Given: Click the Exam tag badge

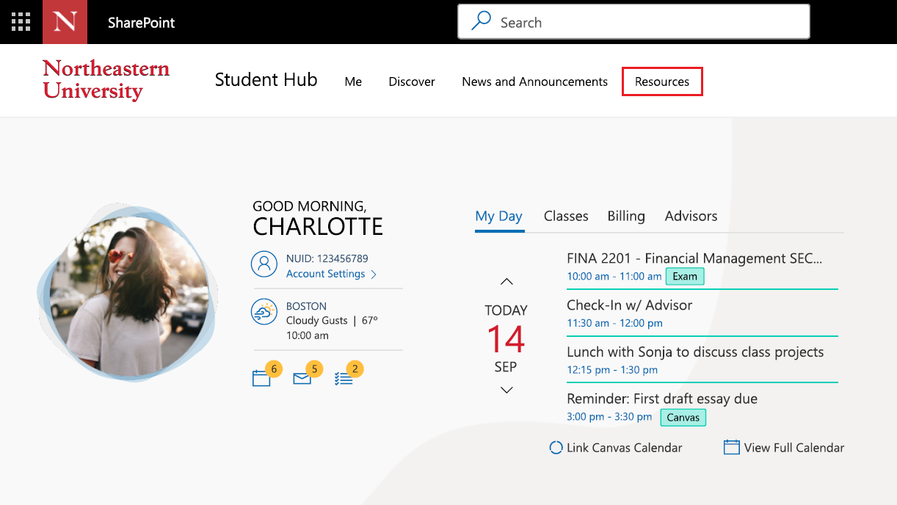Looking at the screenshot, I should pyautogui.click(x=685, y=276).
